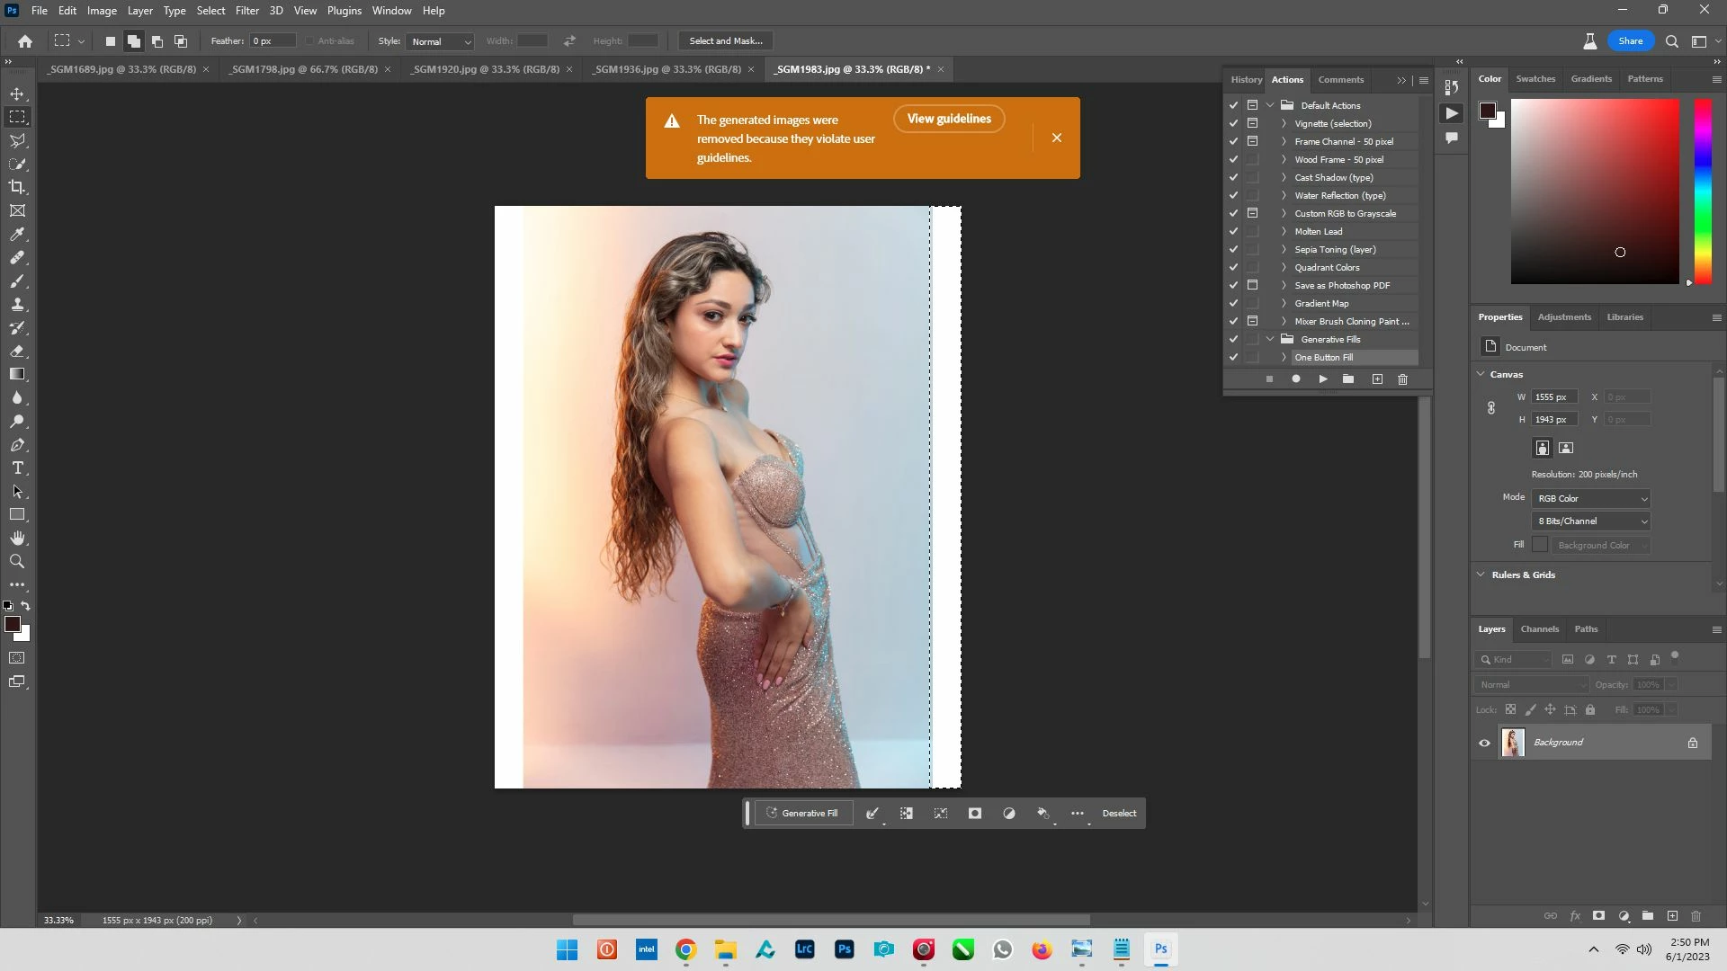Open the RGB Color mode dropdown
The image size is (1727, 971).
pos(1591,498)
